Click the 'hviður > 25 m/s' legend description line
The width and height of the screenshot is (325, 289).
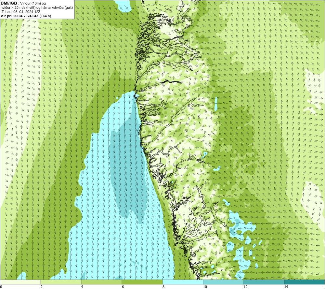[37, 8]
